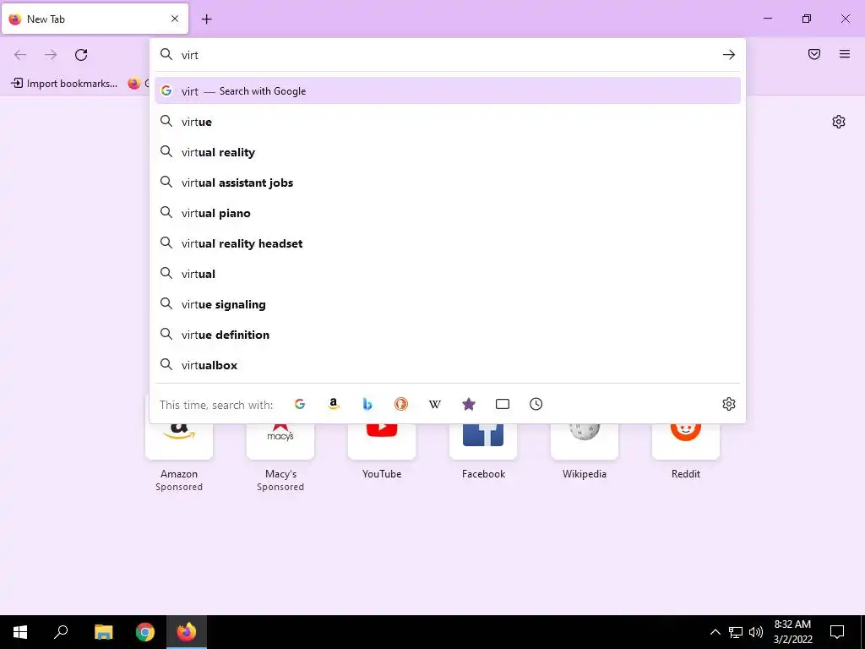Viewport: 865px width, 649px height.
Task: Choose 'virtual assistant jobs' suggestion
Action: pos(448,183)
